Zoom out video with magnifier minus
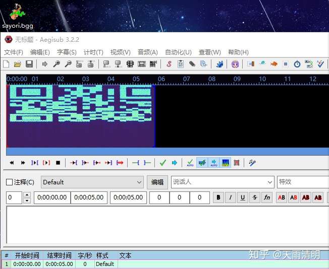This screenshot has width=329, height=269. [68, 64]
